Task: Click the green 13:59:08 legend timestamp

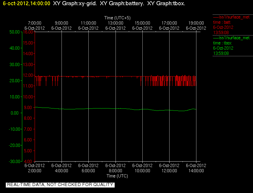Action: [x=221, y=53]
